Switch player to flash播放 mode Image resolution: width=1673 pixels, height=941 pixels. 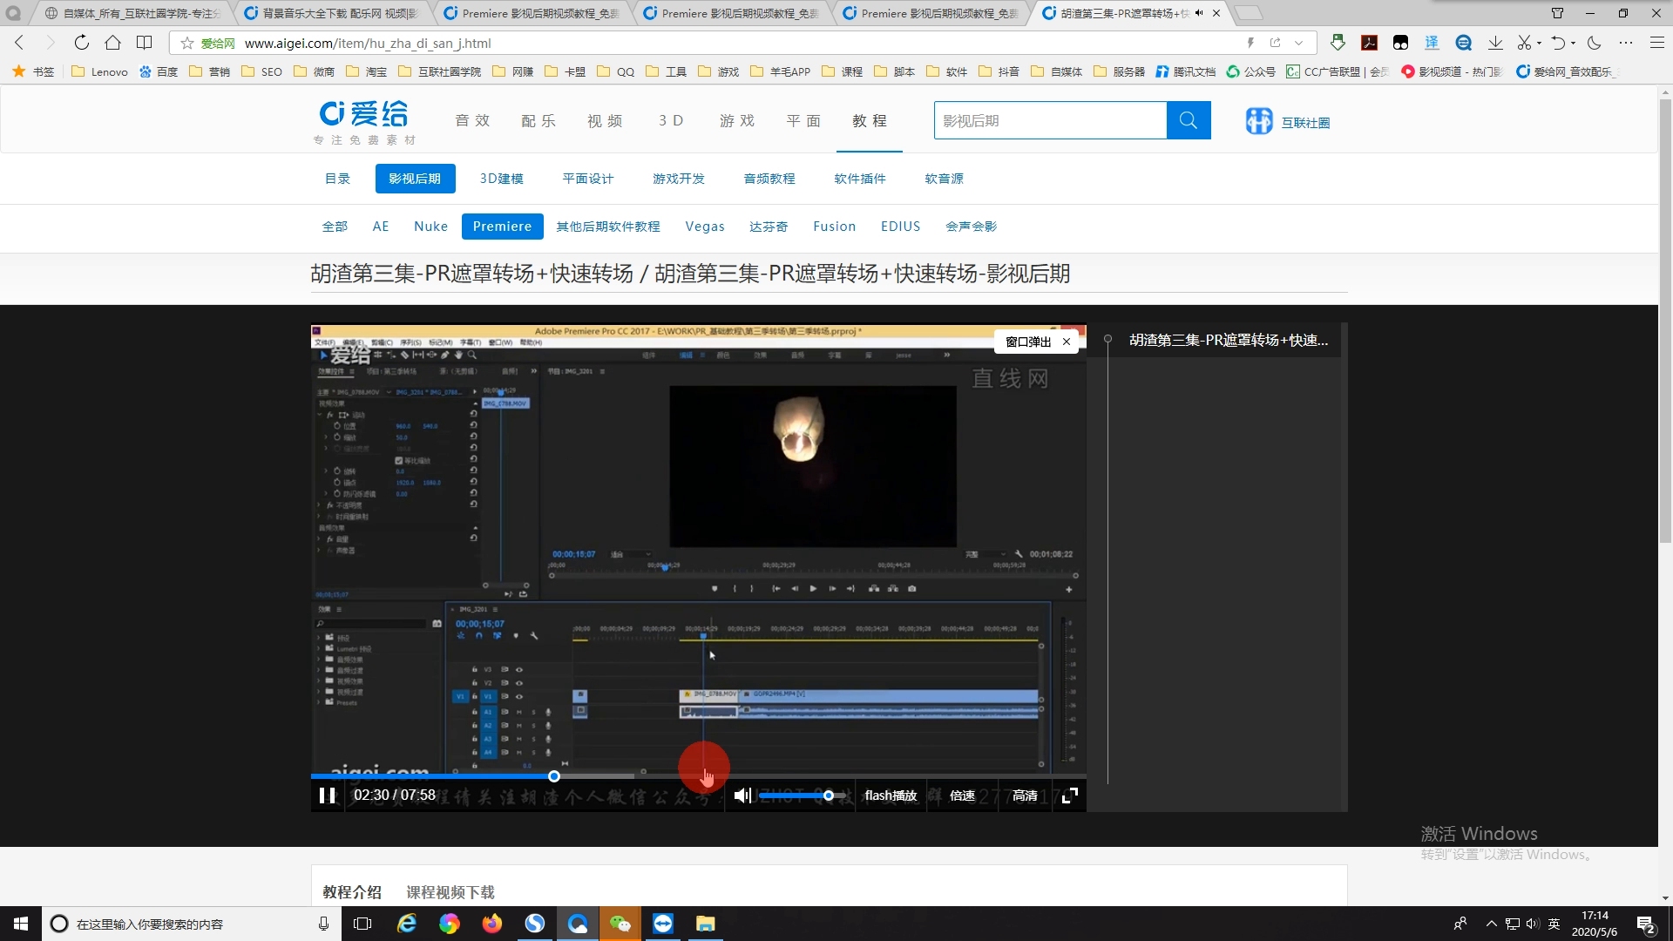(891, 795)
